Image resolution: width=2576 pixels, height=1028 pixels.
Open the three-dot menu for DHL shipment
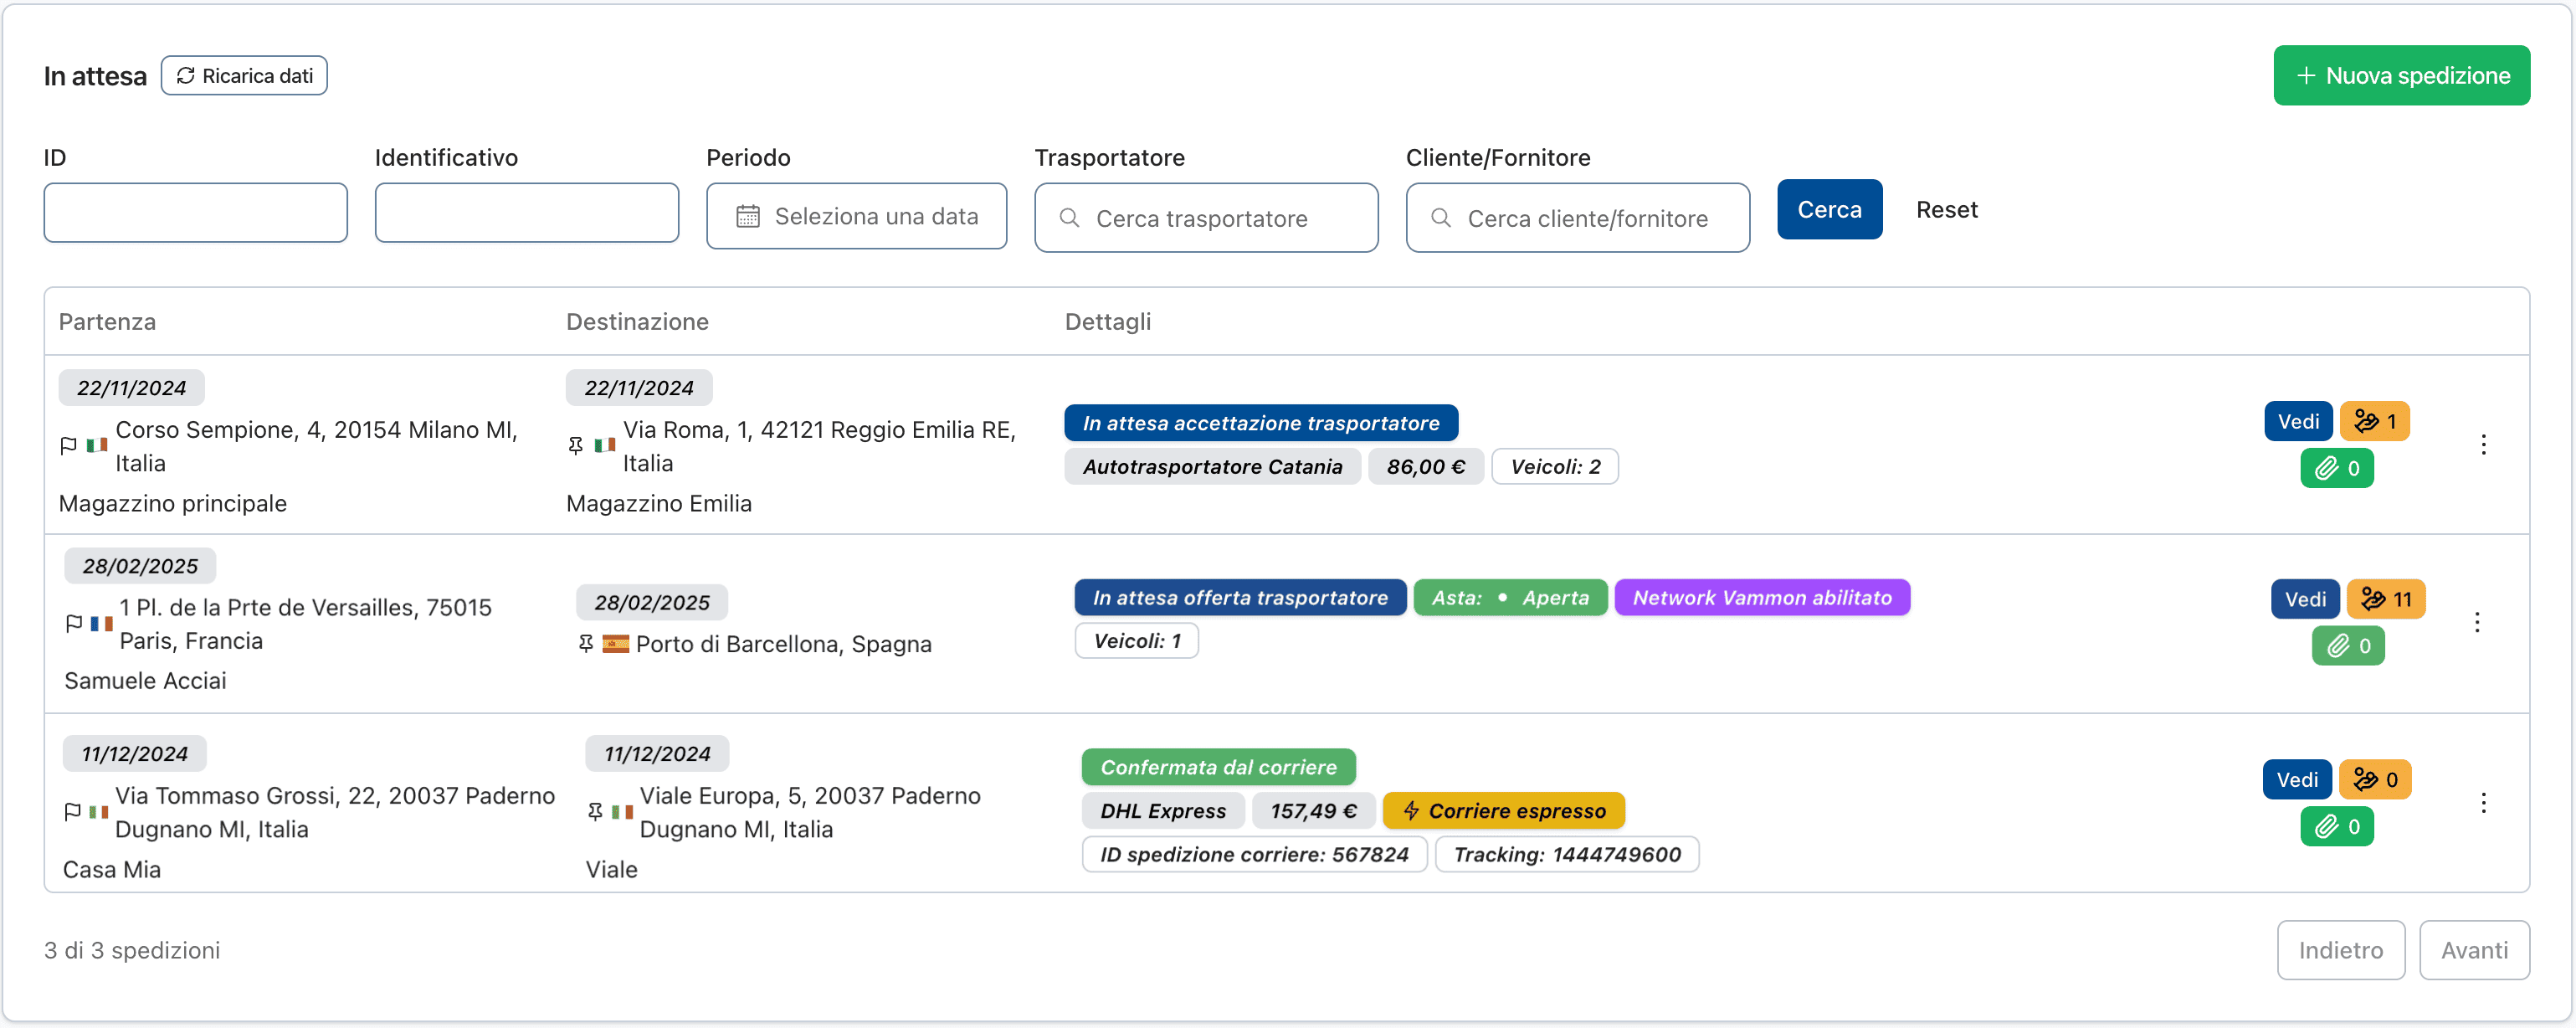click(2483, 803)
